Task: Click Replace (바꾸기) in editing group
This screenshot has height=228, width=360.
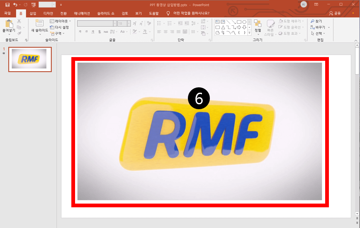Action: (318, 27)
